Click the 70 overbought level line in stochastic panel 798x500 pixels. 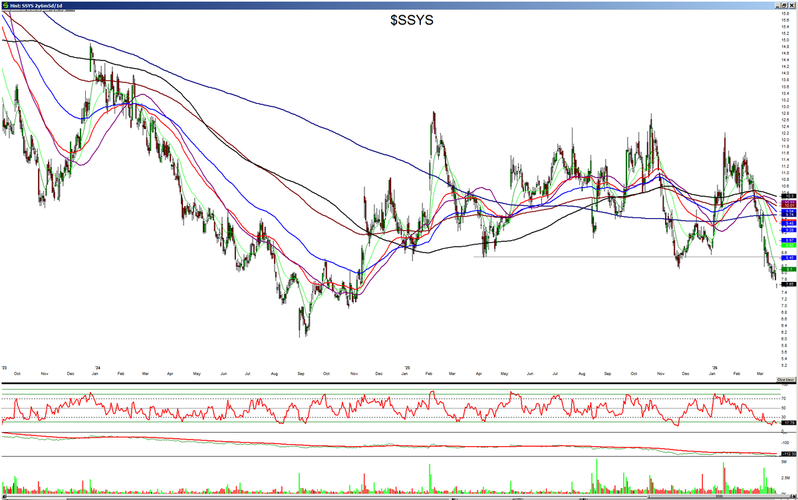399,399
